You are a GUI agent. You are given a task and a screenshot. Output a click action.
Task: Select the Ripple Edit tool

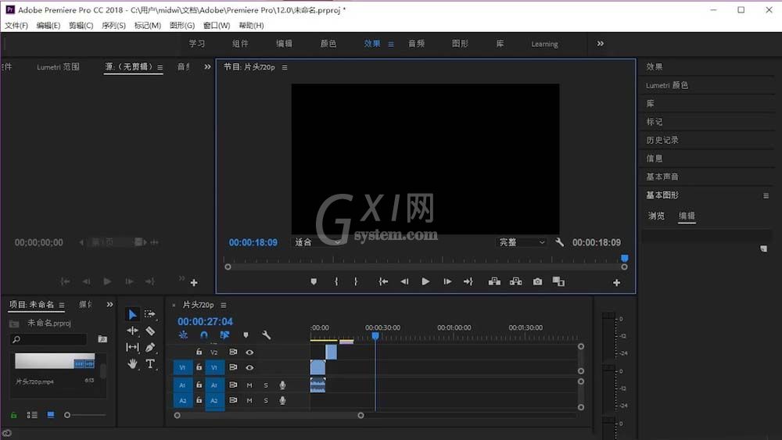tap(133, 331)
